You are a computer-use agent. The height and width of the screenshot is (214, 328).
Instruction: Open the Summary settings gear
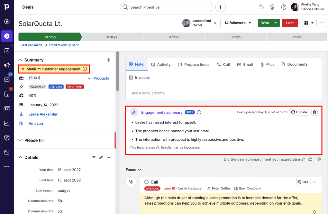pyautogui.click(x=108, y=60)
